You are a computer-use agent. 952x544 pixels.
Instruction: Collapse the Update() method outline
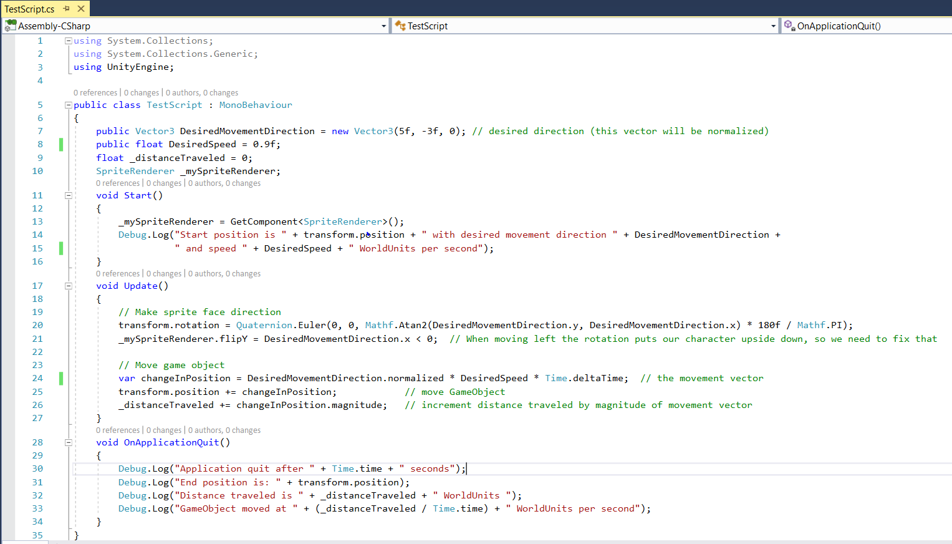coord(69,286)
